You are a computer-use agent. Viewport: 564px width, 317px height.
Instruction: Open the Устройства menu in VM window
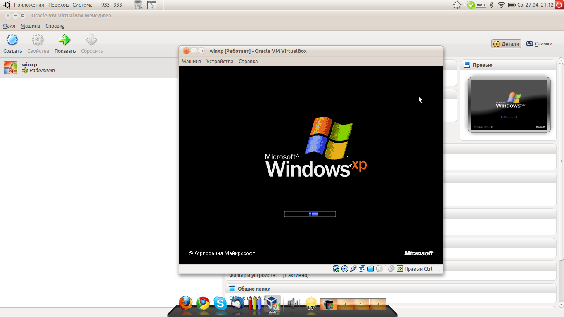coord(220,61)
